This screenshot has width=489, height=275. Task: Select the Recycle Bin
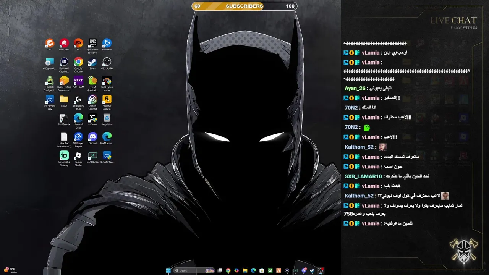pos(107,120)
